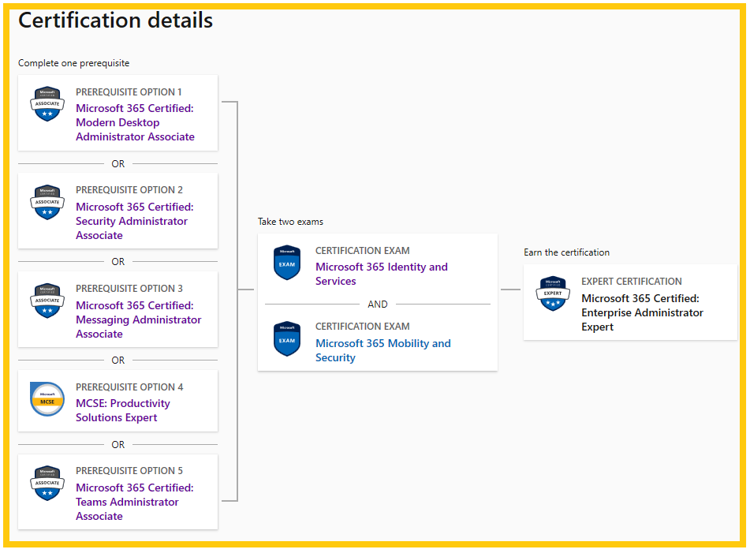Click the 'Earn the certification' label
This screenshot has height=553, width=750.
[566, 252]
